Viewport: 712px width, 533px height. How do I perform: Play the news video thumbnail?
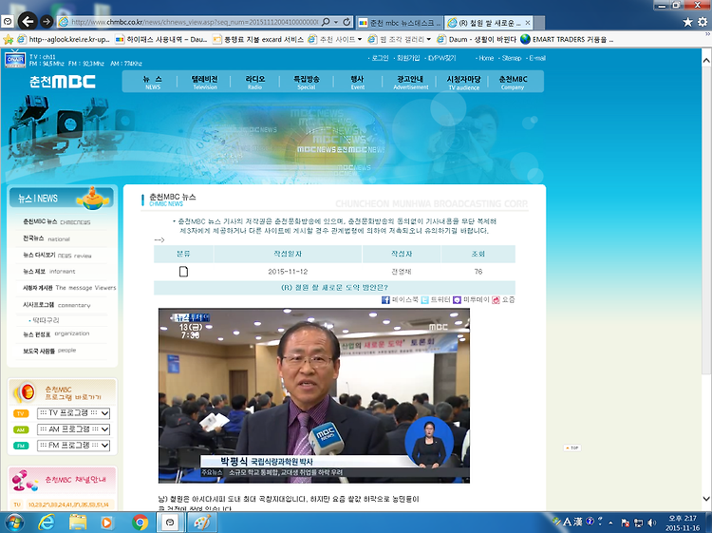tap(314, 395)
